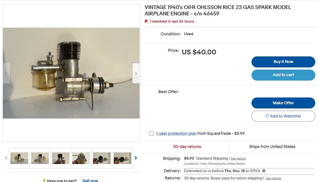Show previous image with left arrow

click(x=6, y=73)
